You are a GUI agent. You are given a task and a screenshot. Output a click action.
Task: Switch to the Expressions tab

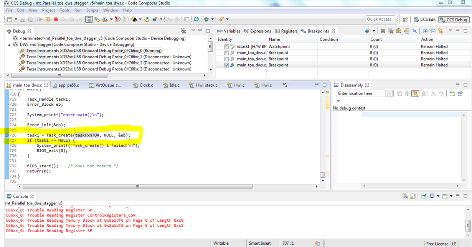[x=257, y=31]
